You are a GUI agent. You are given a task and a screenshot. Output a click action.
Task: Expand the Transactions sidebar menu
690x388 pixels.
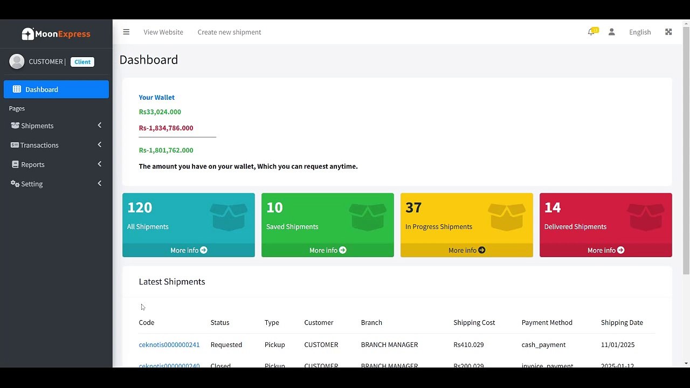pyautogui.click(x=56, y=145)
